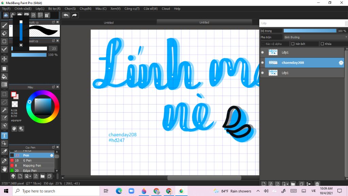
Task: Adjust the Độ trong layer opacity slider
Action: coord(310,31)
